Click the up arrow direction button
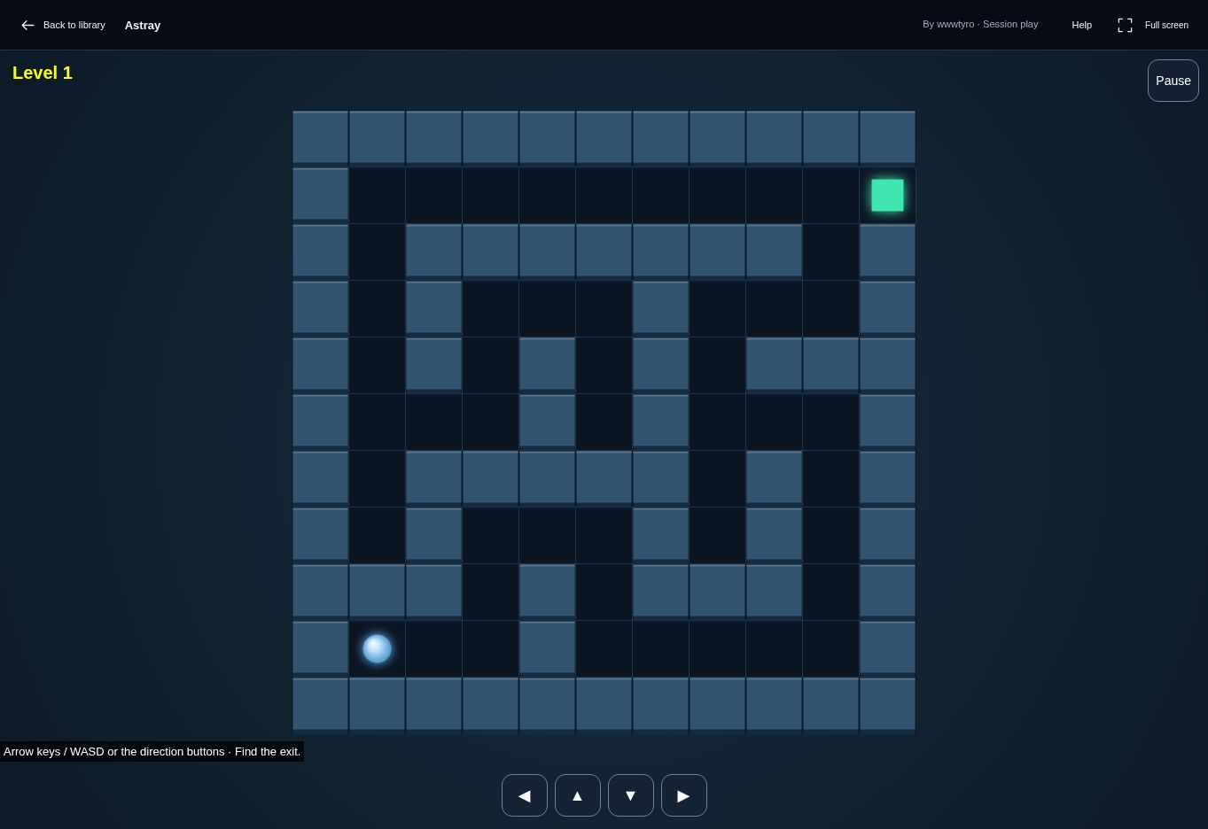Image resolution: width=1208 pixels, height=829 pixels. pyautogui.click(x=578, y=795)
